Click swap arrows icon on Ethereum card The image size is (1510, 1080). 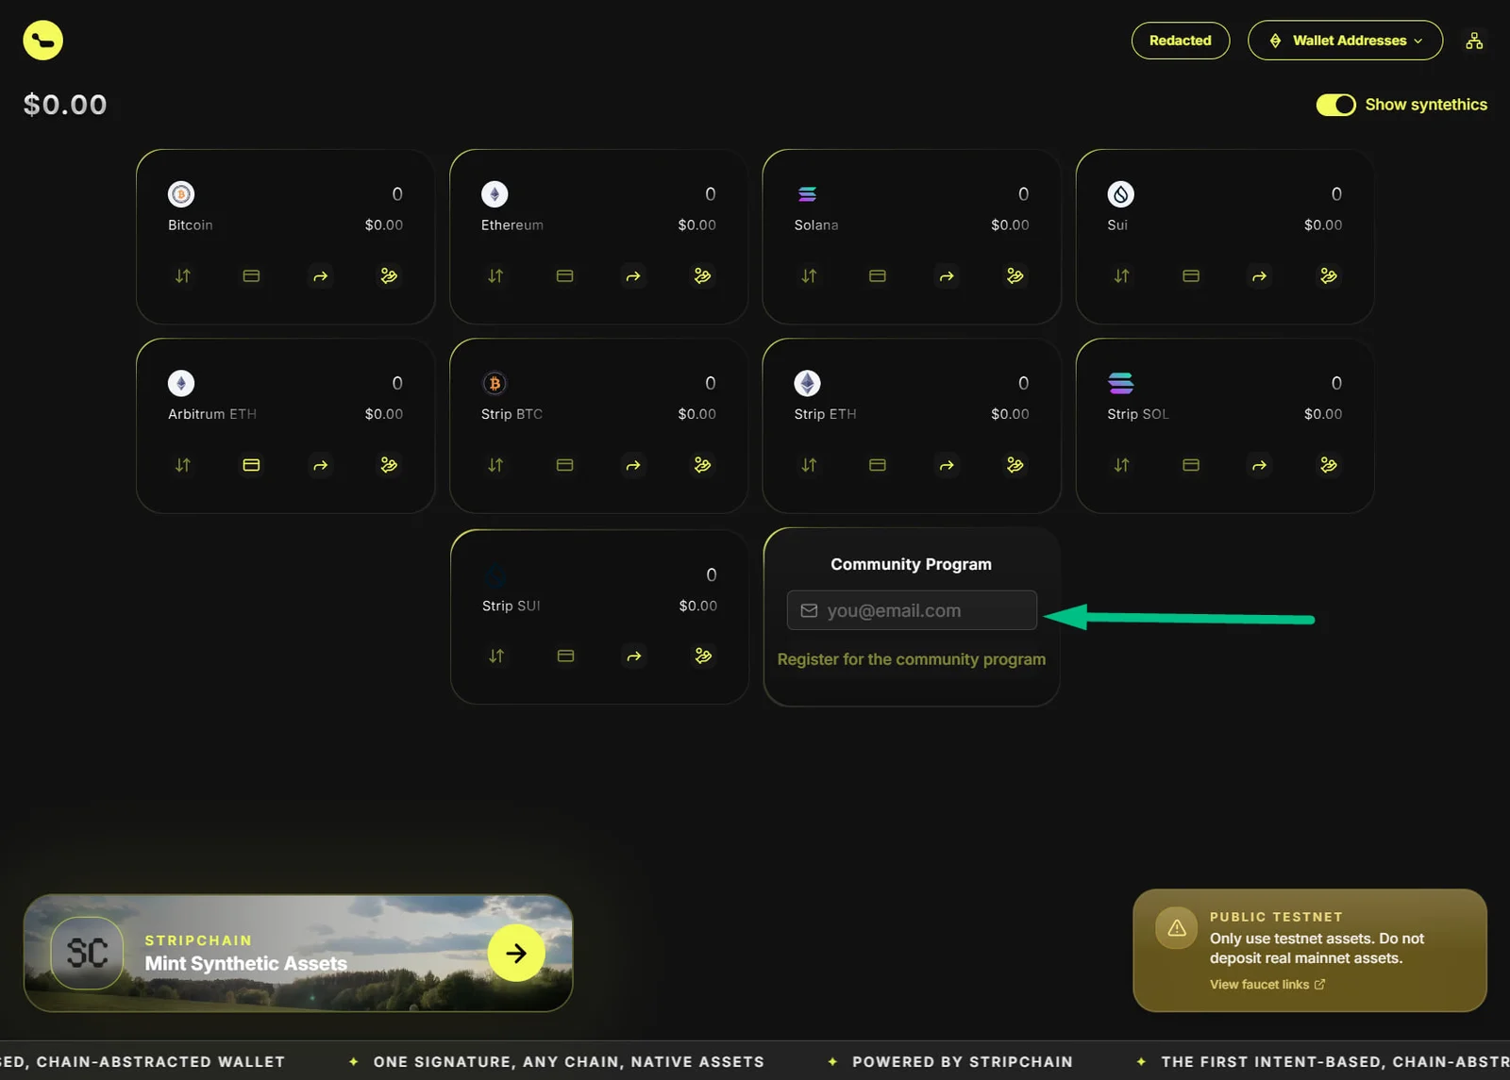495,276
